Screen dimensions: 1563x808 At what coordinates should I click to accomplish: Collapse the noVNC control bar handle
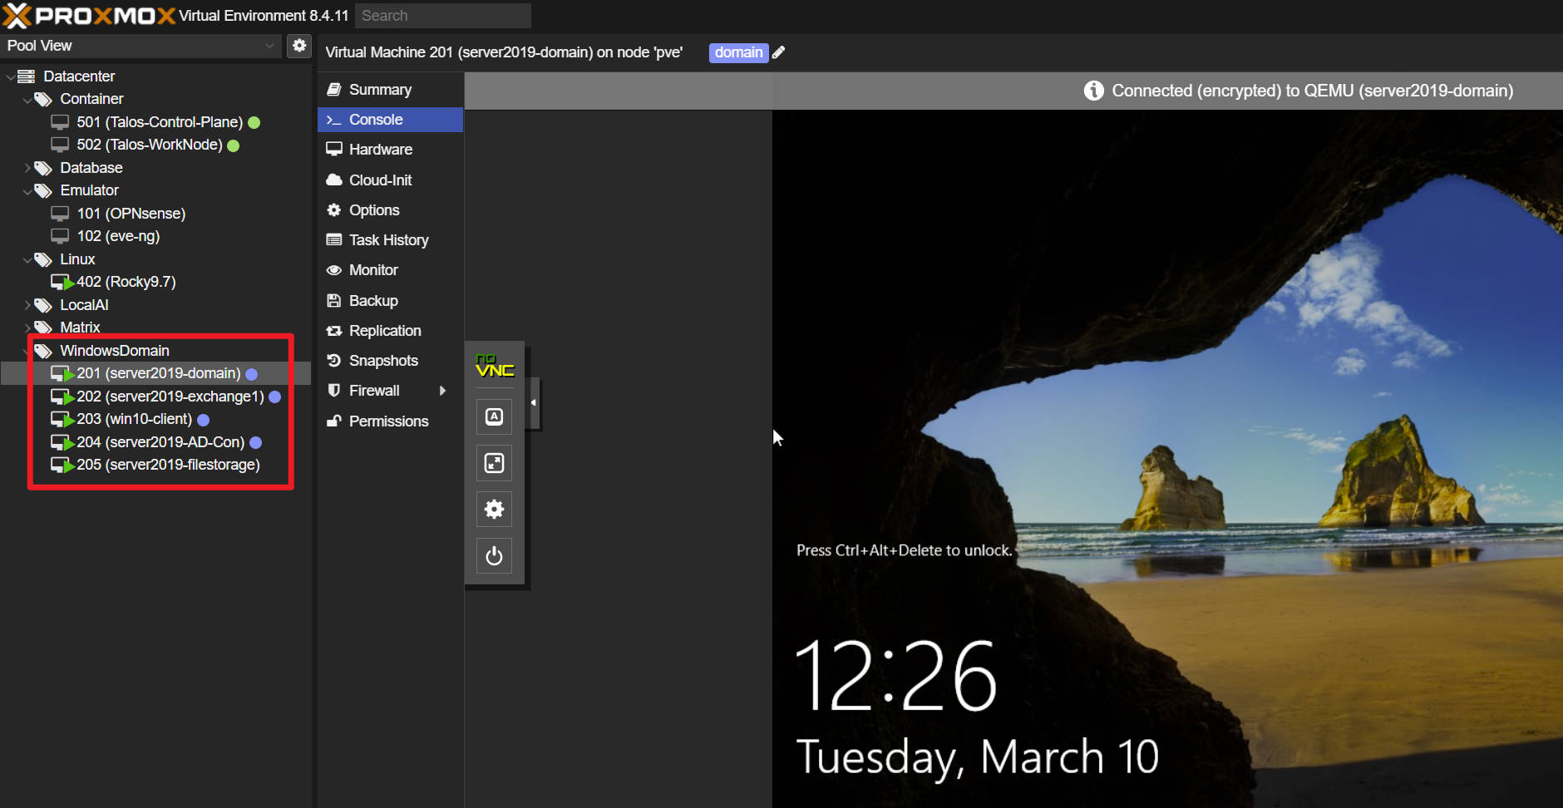(534, 403)
